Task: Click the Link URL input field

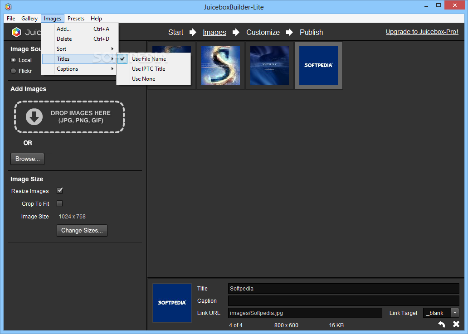Action: 305,313
